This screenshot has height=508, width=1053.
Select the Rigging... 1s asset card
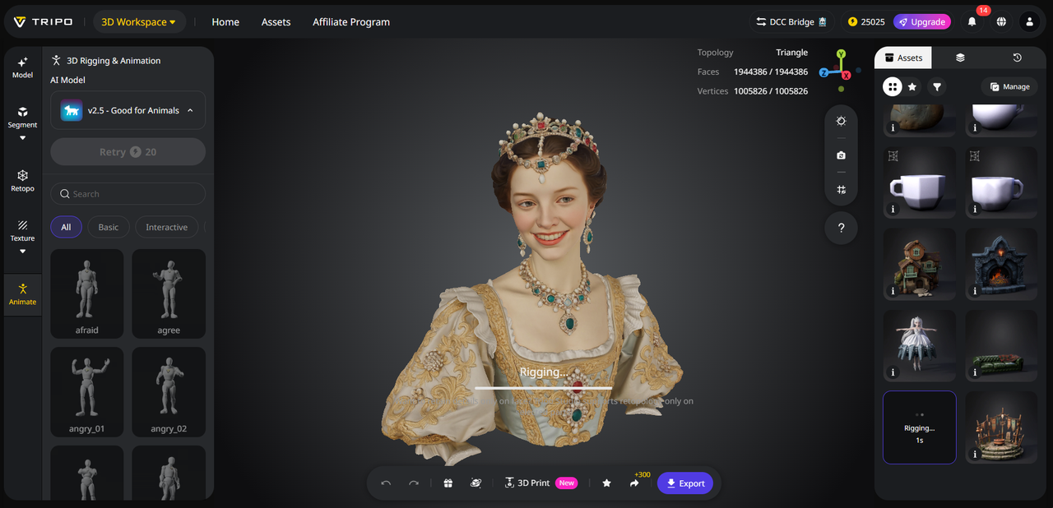920,427
